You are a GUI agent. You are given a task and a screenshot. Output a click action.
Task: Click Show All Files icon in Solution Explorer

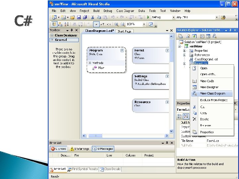tap(188, 36)
